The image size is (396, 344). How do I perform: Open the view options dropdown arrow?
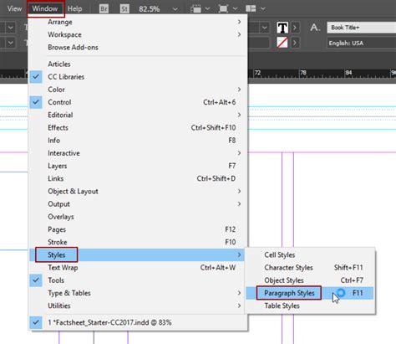pyautogui.click(x=208, y=9)
